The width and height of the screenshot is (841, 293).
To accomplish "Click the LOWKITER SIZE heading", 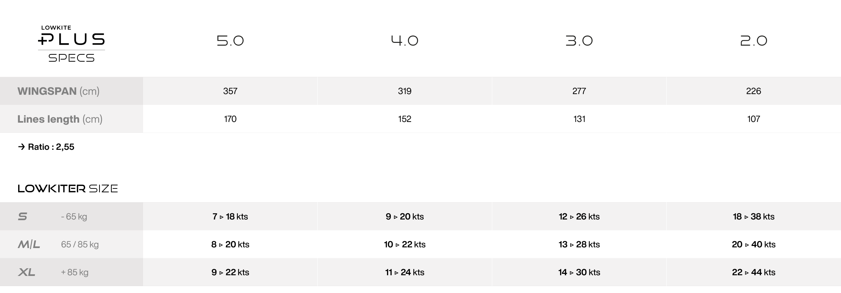I will click(x=68, y=188).
